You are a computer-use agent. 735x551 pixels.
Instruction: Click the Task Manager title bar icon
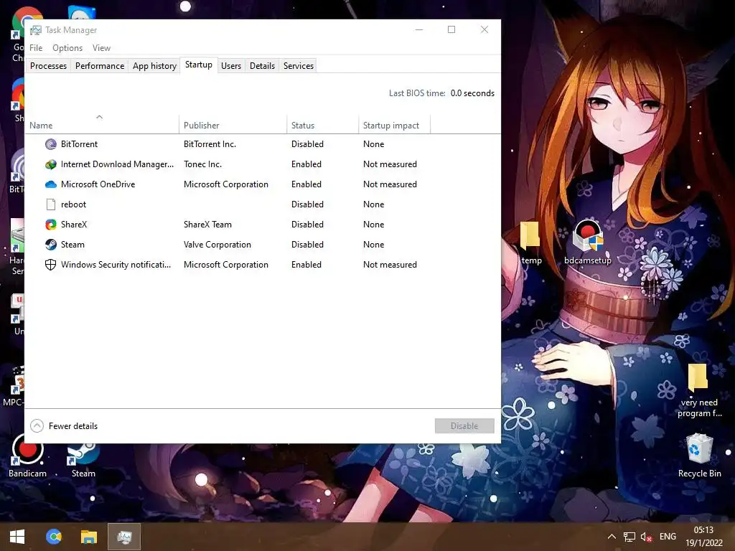click(36, 30)
